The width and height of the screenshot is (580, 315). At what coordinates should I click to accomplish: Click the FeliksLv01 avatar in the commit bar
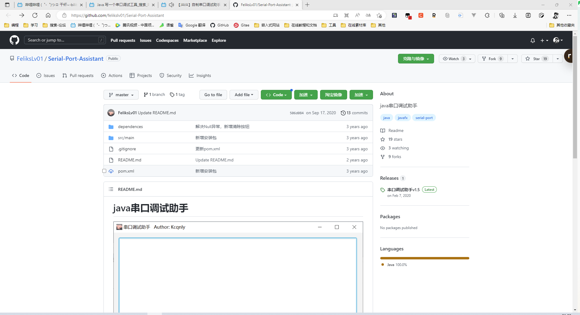point(111,113)
